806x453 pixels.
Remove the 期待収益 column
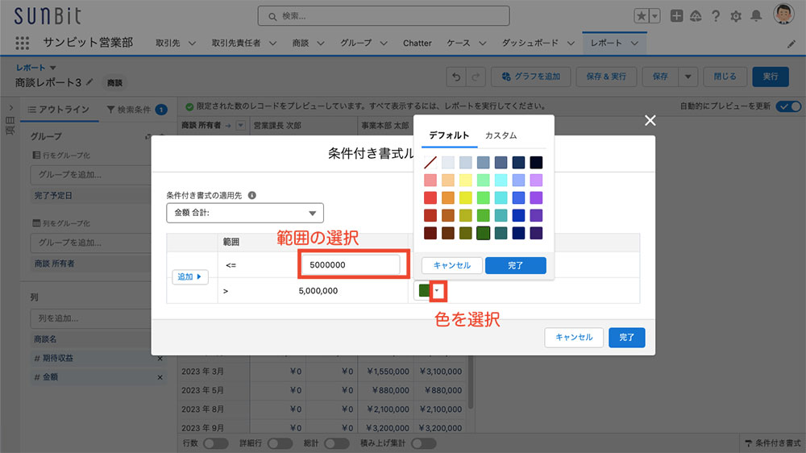[x=160, y=359]
